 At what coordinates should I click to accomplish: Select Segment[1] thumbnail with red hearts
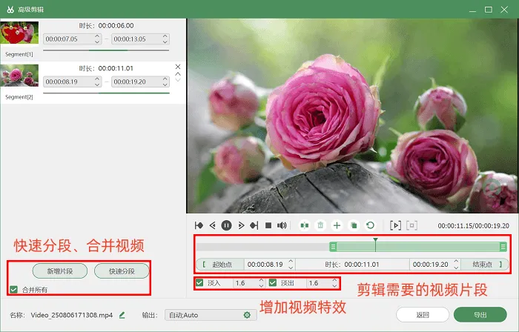tap(19, 33)
